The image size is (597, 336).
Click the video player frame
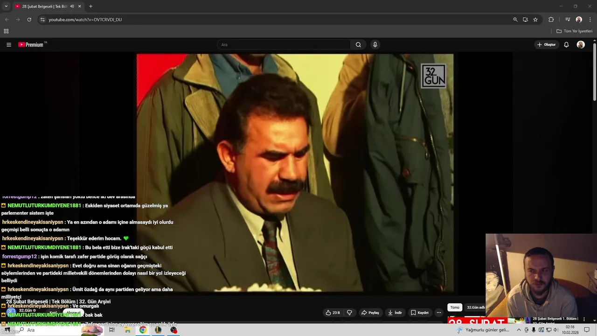[295, 173]
